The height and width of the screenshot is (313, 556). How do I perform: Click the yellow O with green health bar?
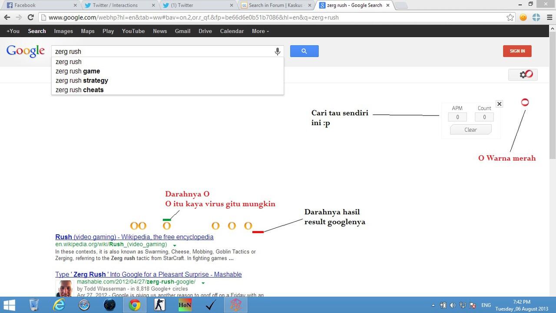point(167,226)
